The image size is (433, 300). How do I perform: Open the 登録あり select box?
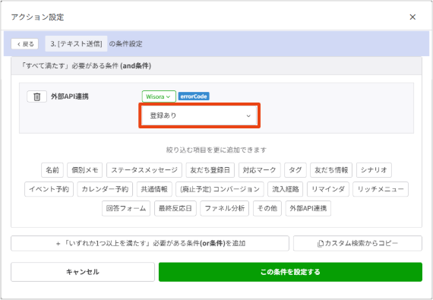point(199,115)
